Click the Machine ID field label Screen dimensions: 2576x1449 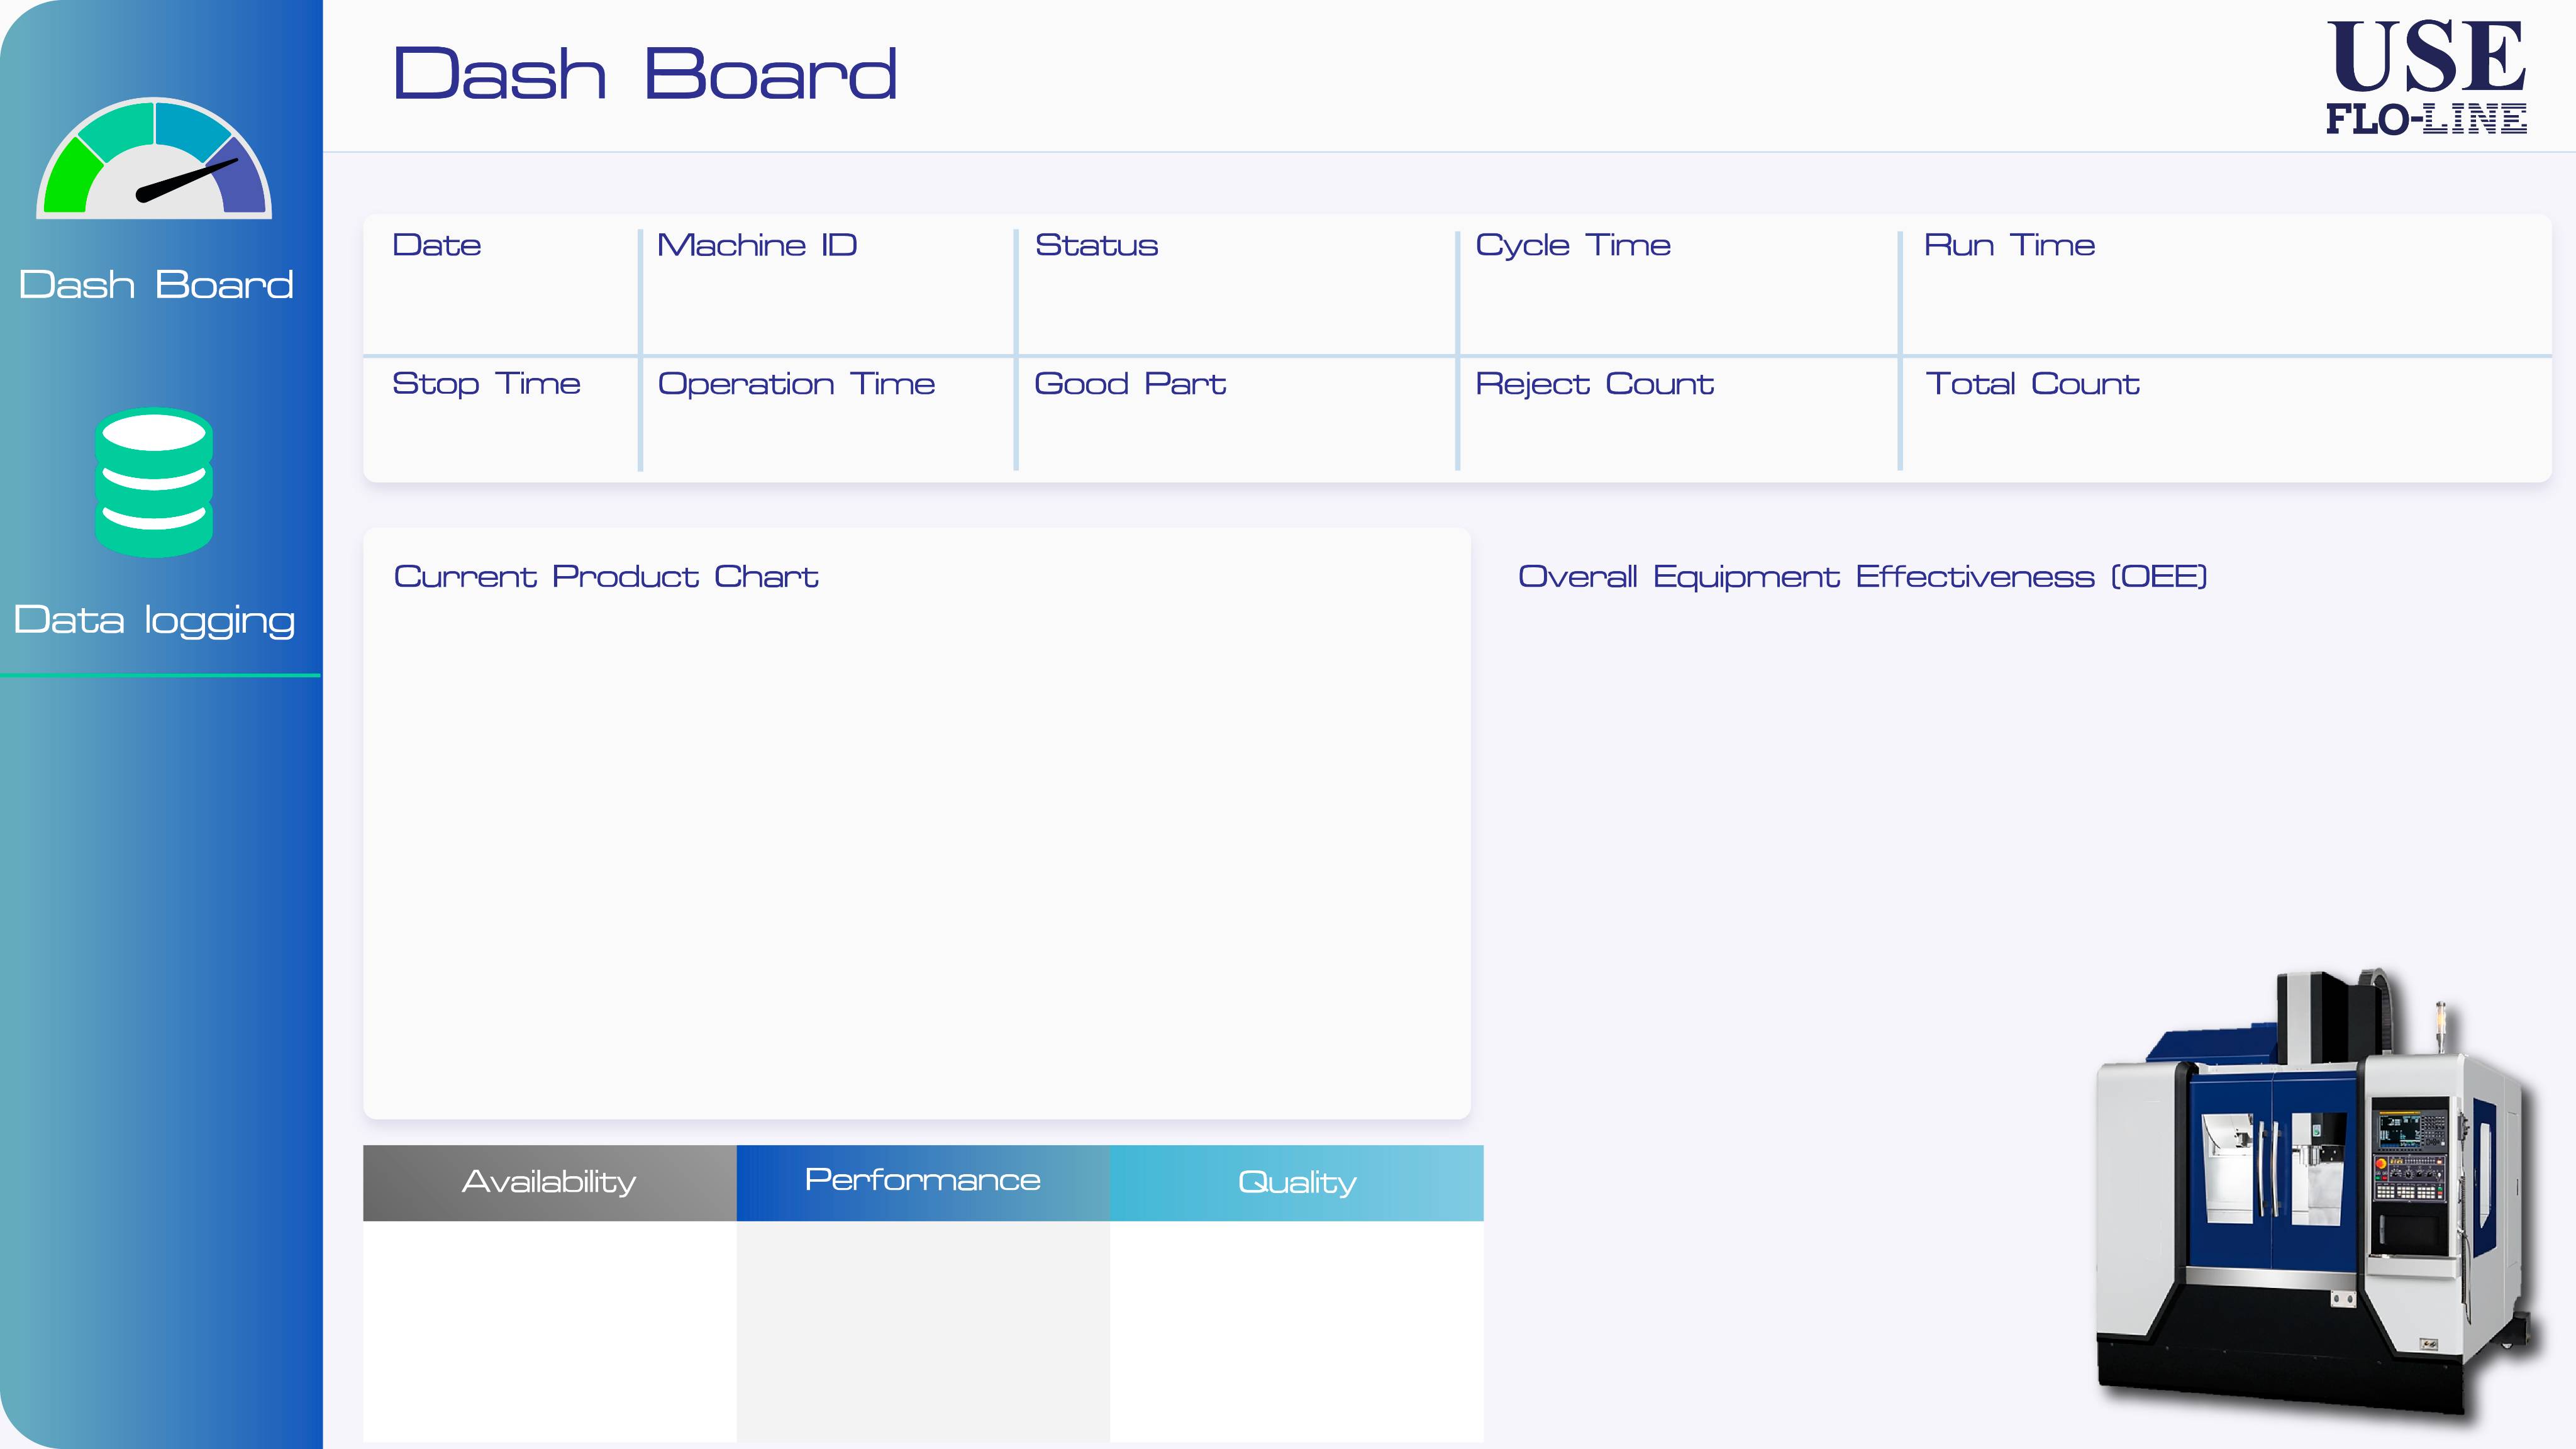click(757, 245)
